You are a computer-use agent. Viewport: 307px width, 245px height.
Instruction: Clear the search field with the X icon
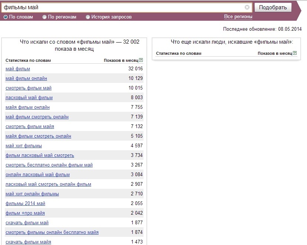pos(247,7)
